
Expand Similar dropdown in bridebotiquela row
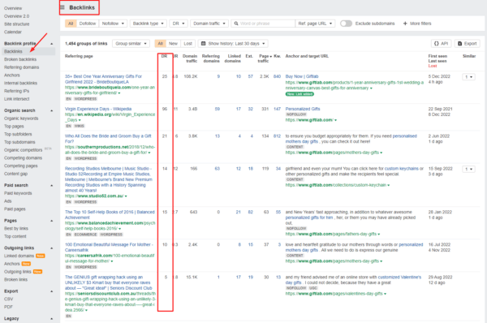[x=468, y=77]
